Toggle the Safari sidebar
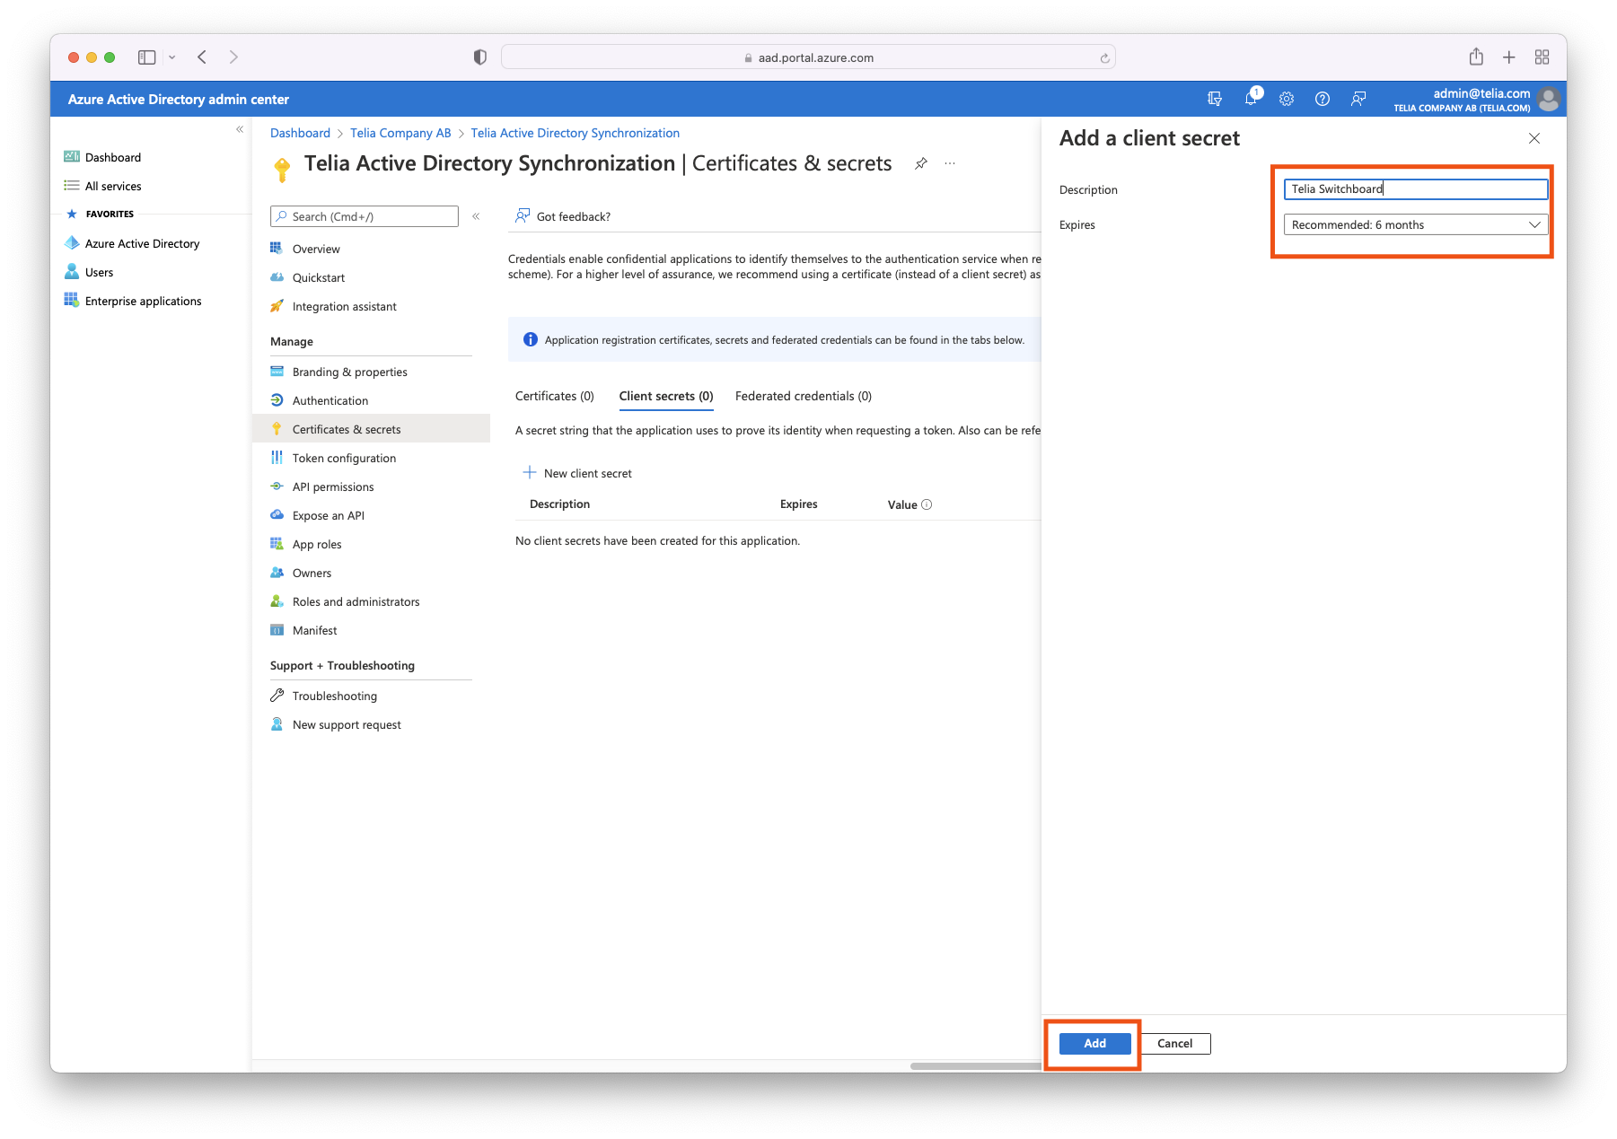The image size is (1617, 1139). (146, 57)
